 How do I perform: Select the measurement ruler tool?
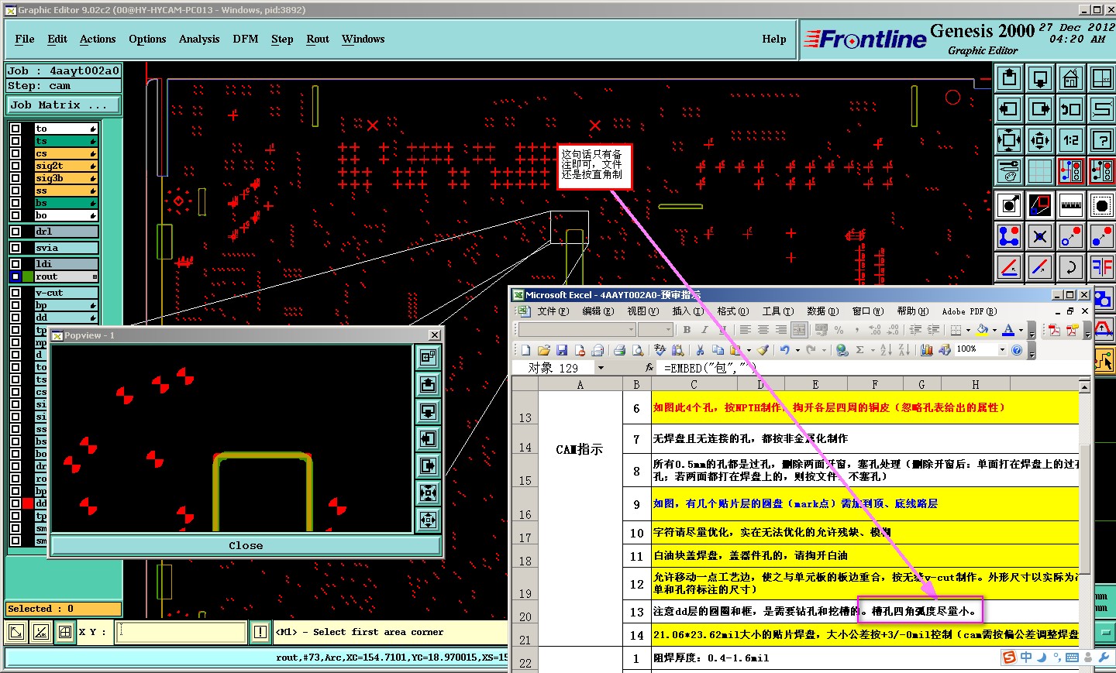tap(1070, 205)
